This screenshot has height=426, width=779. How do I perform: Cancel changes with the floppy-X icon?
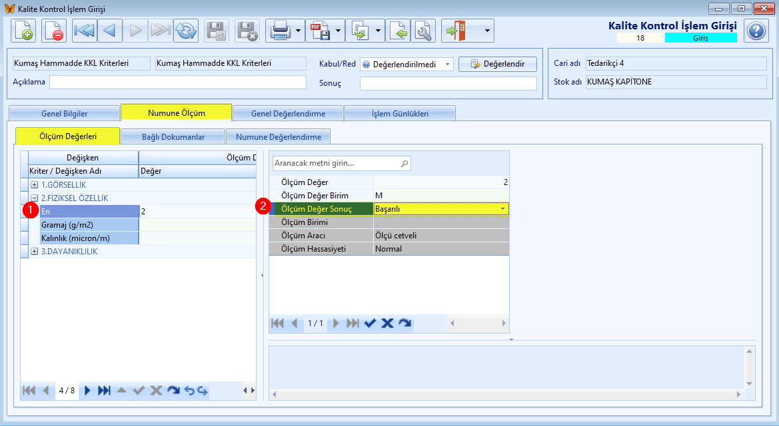(x=247, y=31)
